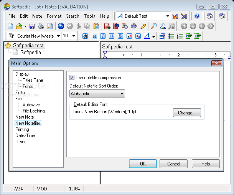
Task: Click the Help button in Main Options
Action: (x=206, y=164)
